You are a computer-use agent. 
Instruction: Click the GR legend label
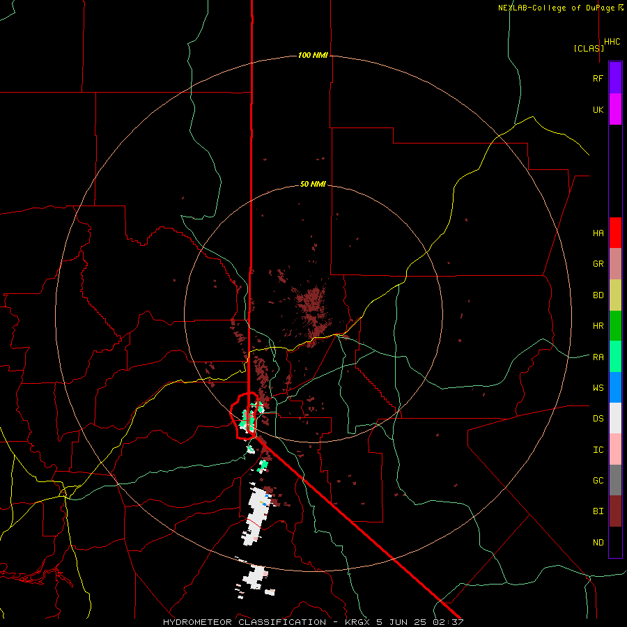598,264
